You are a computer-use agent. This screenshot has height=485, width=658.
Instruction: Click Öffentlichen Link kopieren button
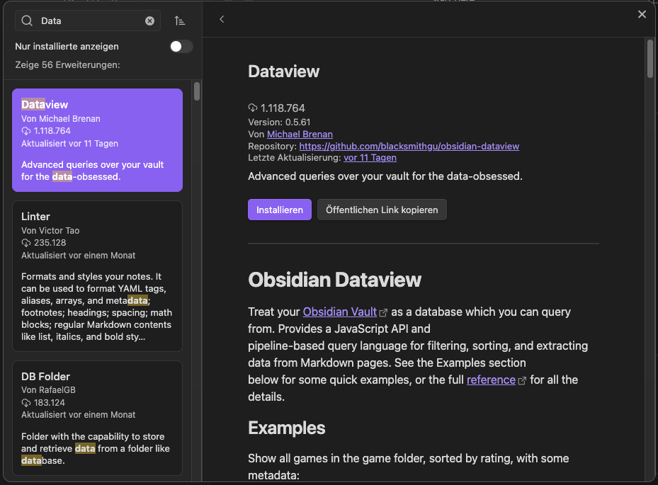pyautogui.click(x=382, y=210)
